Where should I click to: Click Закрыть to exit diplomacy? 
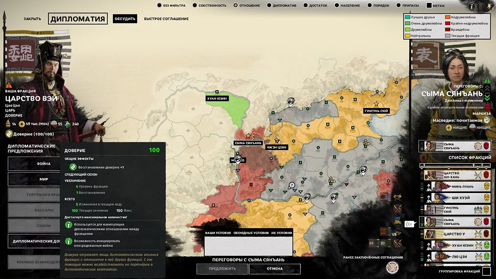(32, 19)
